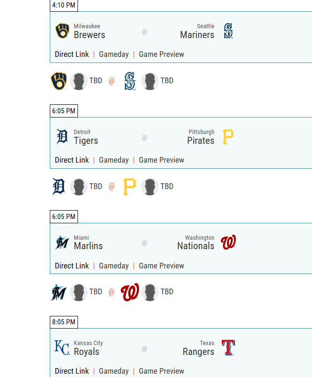Viewport: 312px width, 377px height.
Task: Open Gameday for Brewers at Mariners game
Action: (x=114, y=54)
